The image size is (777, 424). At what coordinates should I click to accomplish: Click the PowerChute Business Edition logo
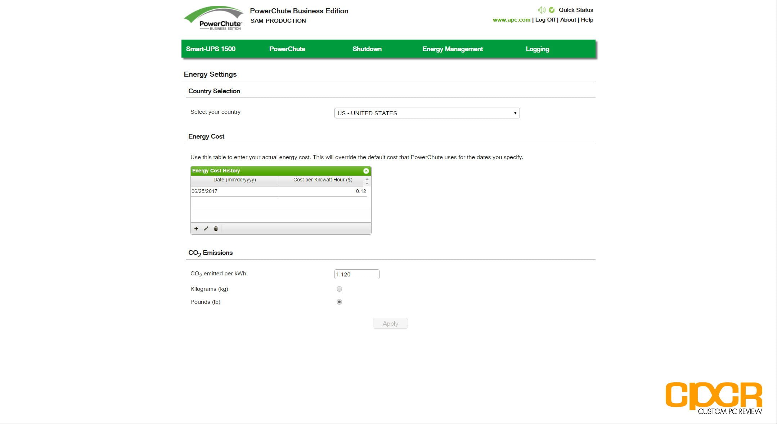click(x=214, y=18)
